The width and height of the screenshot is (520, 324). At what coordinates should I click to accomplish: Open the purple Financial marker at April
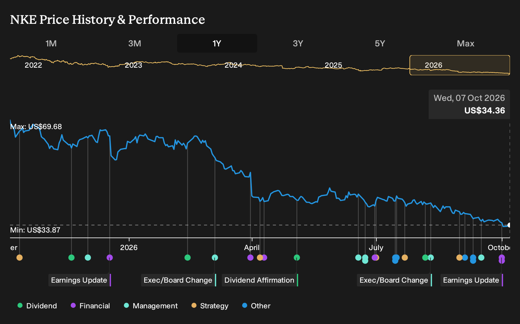[250, 258]
